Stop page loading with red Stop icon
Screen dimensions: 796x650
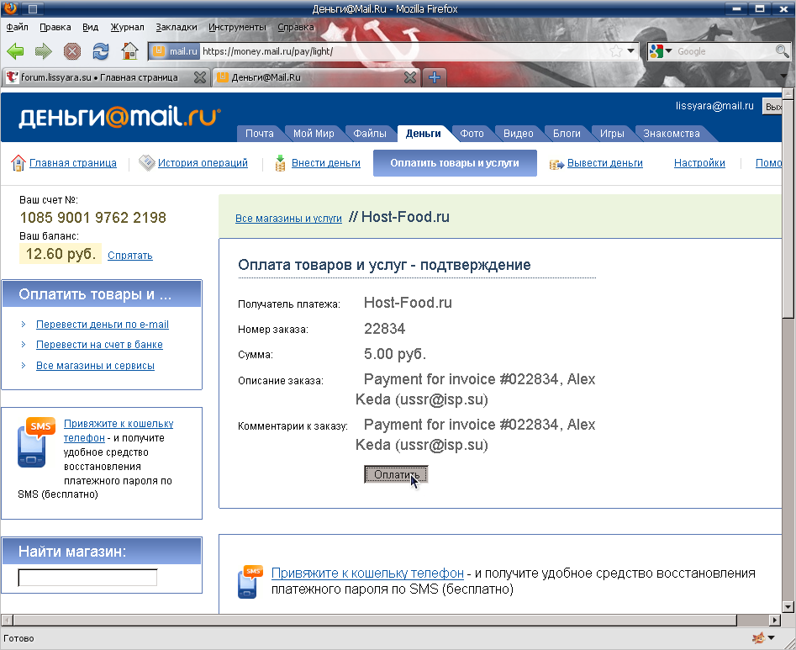pos(72,50)
